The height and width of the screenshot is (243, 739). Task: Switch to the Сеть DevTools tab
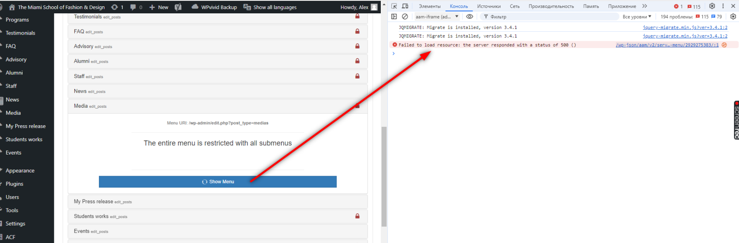point(515,6)
